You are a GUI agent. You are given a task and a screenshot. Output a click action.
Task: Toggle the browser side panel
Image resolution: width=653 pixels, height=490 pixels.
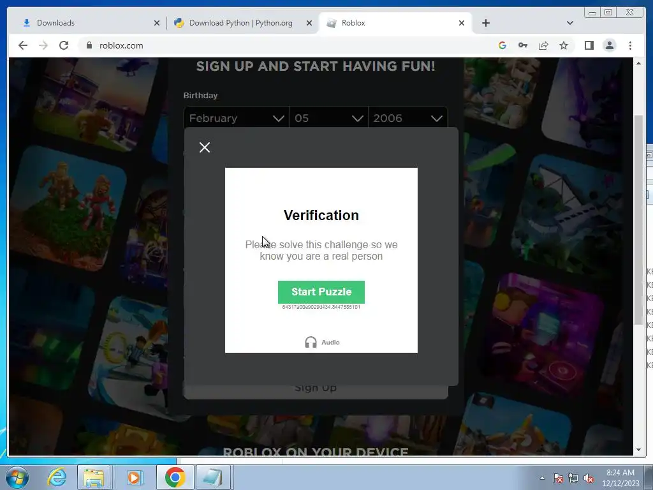[x=589, y=45]
